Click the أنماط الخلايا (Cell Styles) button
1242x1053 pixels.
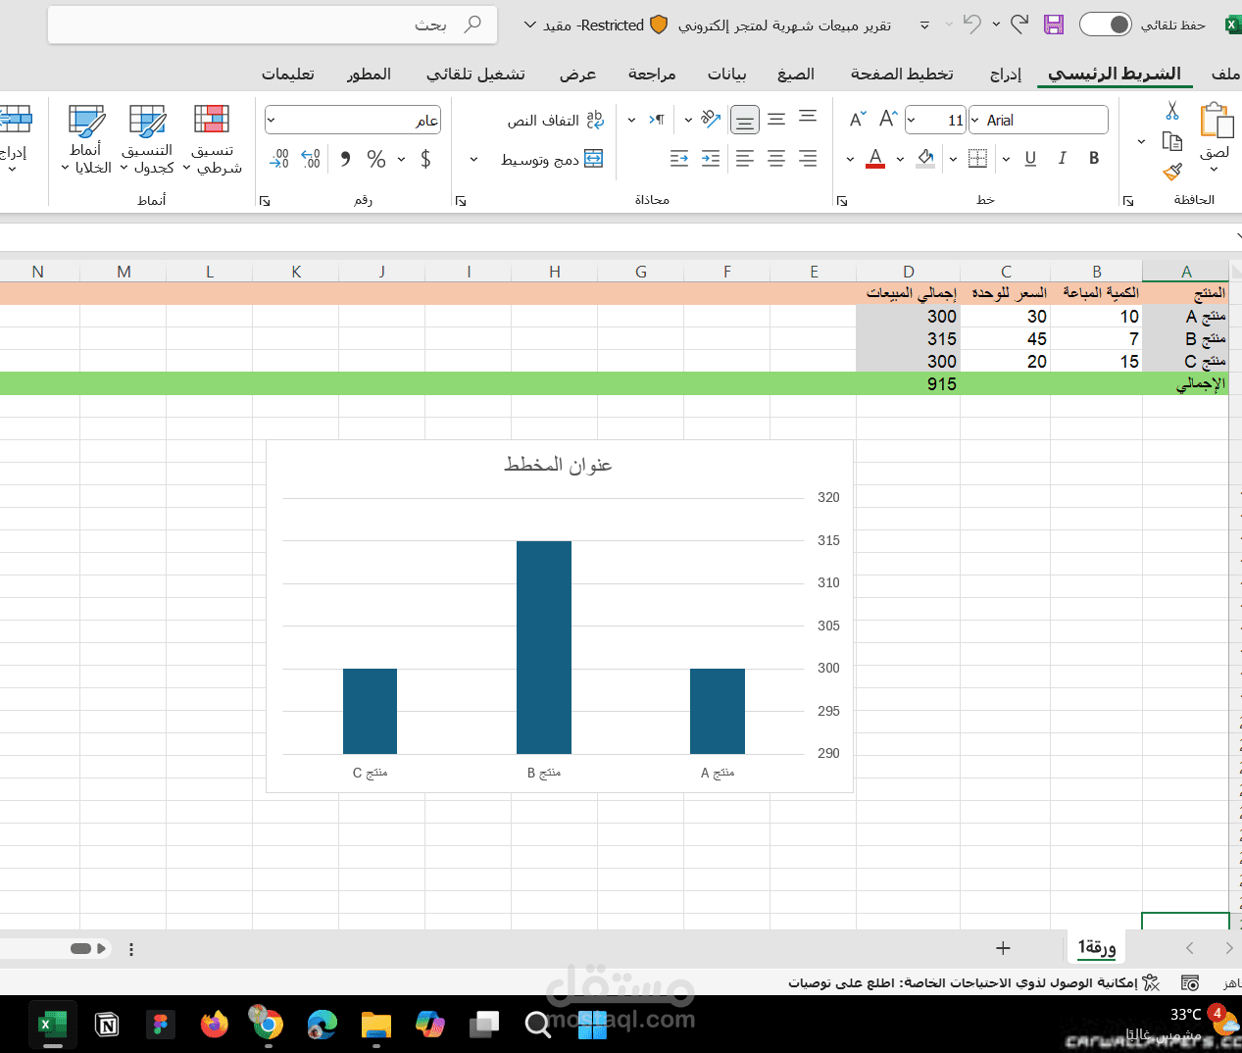[x=86, y=139]
